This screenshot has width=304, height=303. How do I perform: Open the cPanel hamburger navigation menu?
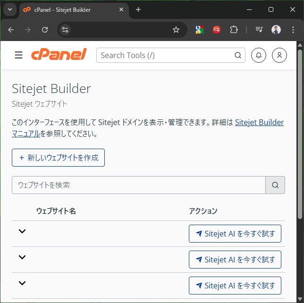[19, 55]
